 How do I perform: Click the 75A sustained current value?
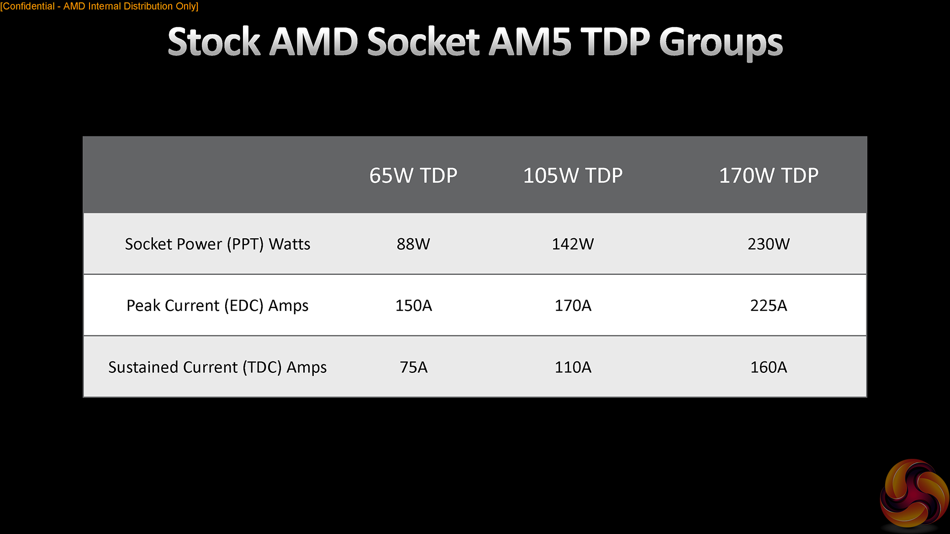click(x=413, y=367)
